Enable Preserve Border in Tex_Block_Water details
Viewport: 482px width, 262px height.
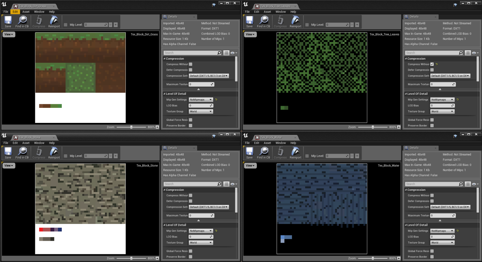tap(432, 257)
